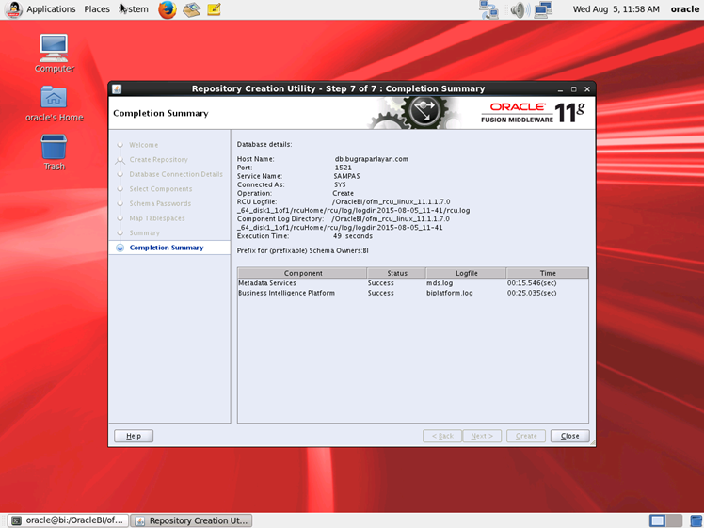Open the Applications menu
The height and width of the screenshot is (528, 704).
51,9
